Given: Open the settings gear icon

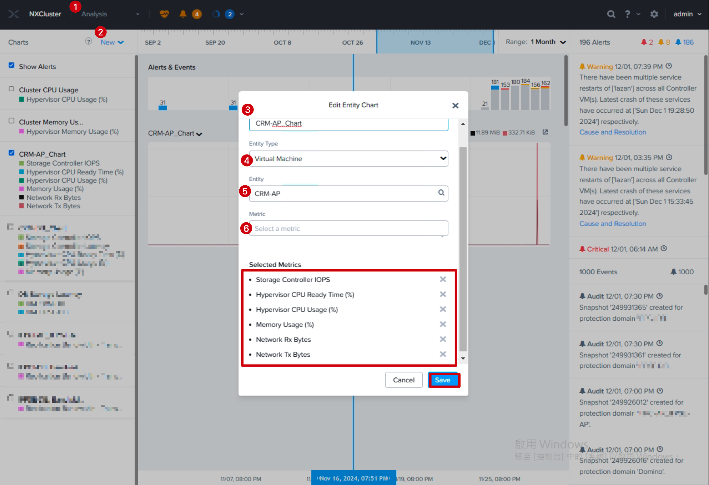Looking at the screenshot, I should pos(654,14).
